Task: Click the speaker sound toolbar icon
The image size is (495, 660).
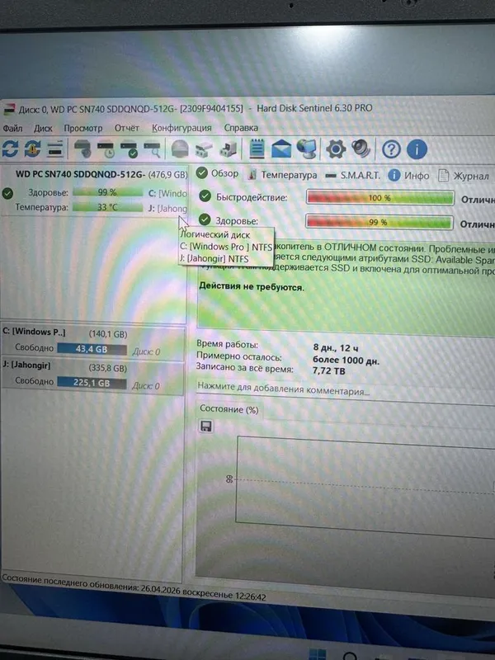Action: (361, 148)
